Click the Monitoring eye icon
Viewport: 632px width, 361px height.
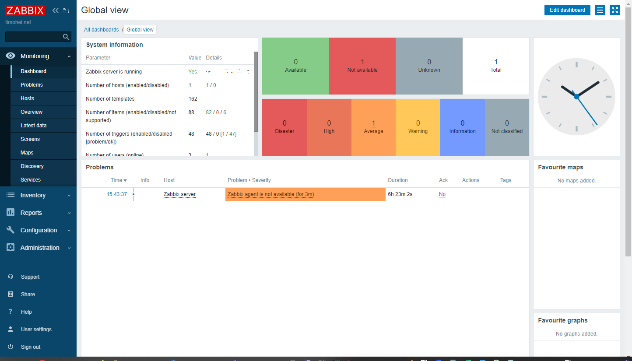coord(11,56)
